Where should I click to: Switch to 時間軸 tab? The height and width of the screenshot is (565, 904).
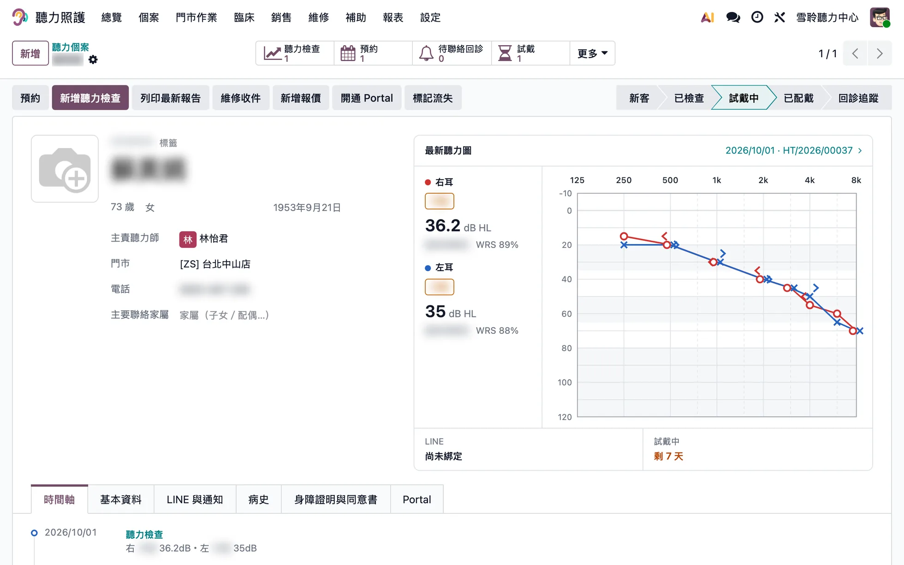point(59,500)
